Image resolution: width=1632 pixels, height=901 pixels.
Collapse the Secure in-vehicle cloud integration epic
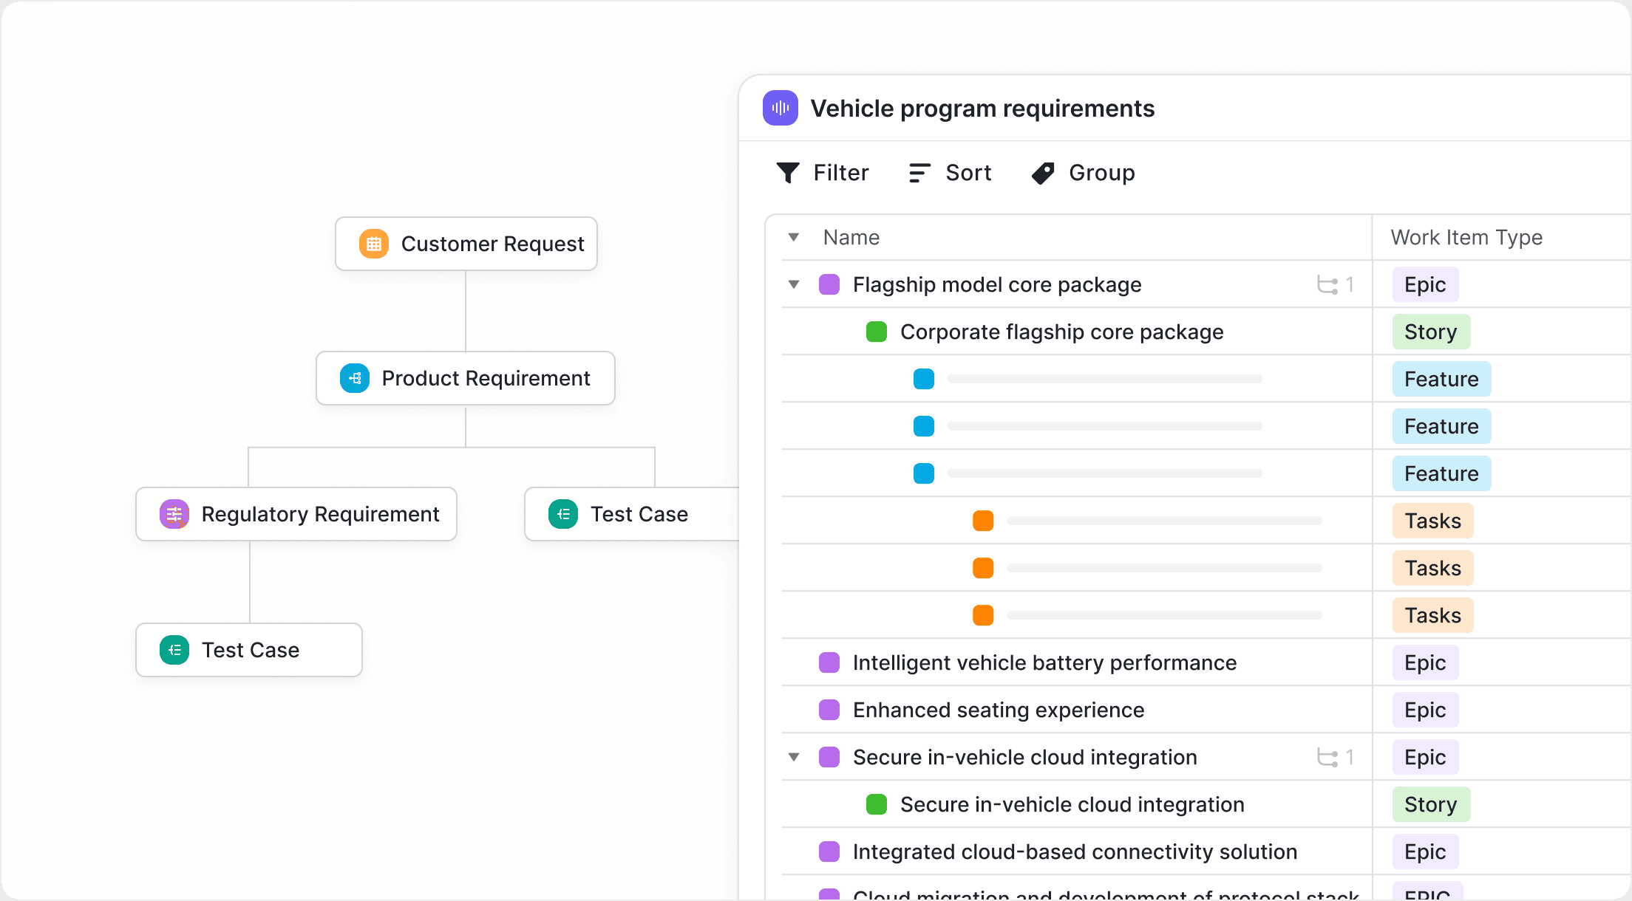pos(794,757)
